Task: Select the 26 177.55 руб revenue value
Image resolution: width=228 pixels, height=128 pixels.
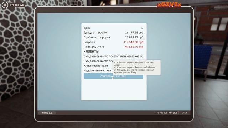Action: (134, 33)
